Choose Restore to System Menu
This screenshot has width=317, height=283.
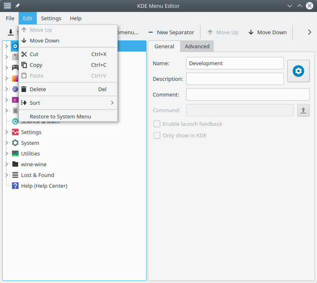coord(68,116)
